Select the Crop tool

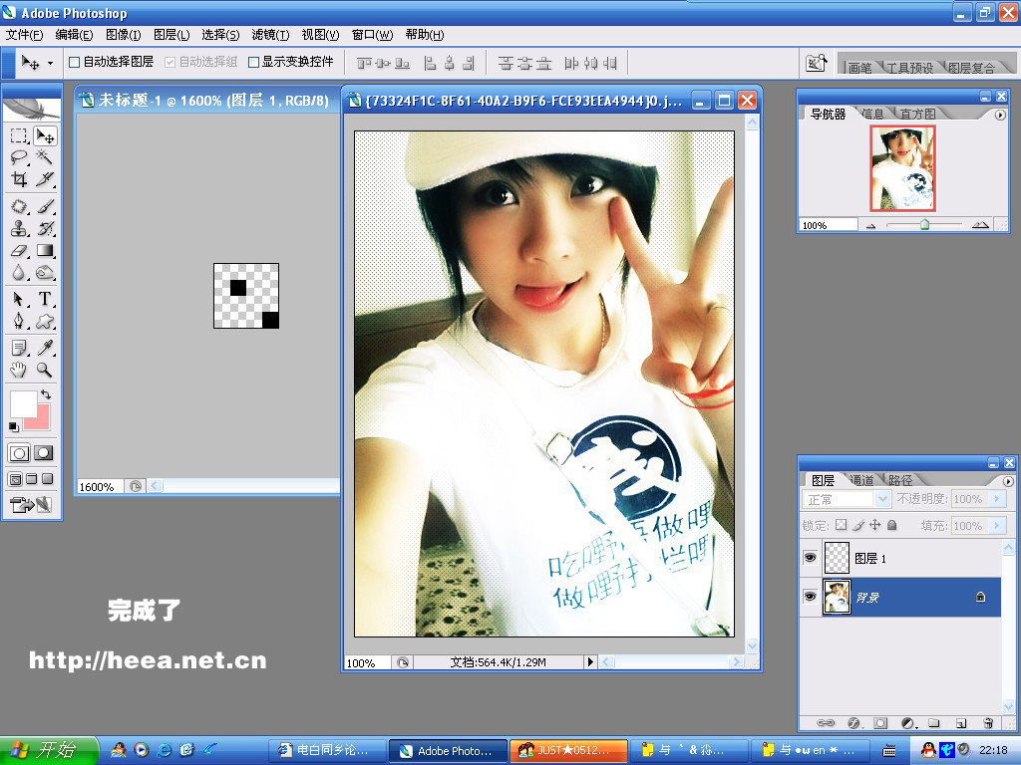point(19,180)
